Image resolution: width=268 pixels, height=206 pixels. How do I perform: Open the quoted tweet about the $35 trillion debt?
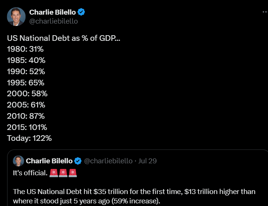tap(134, 196)
